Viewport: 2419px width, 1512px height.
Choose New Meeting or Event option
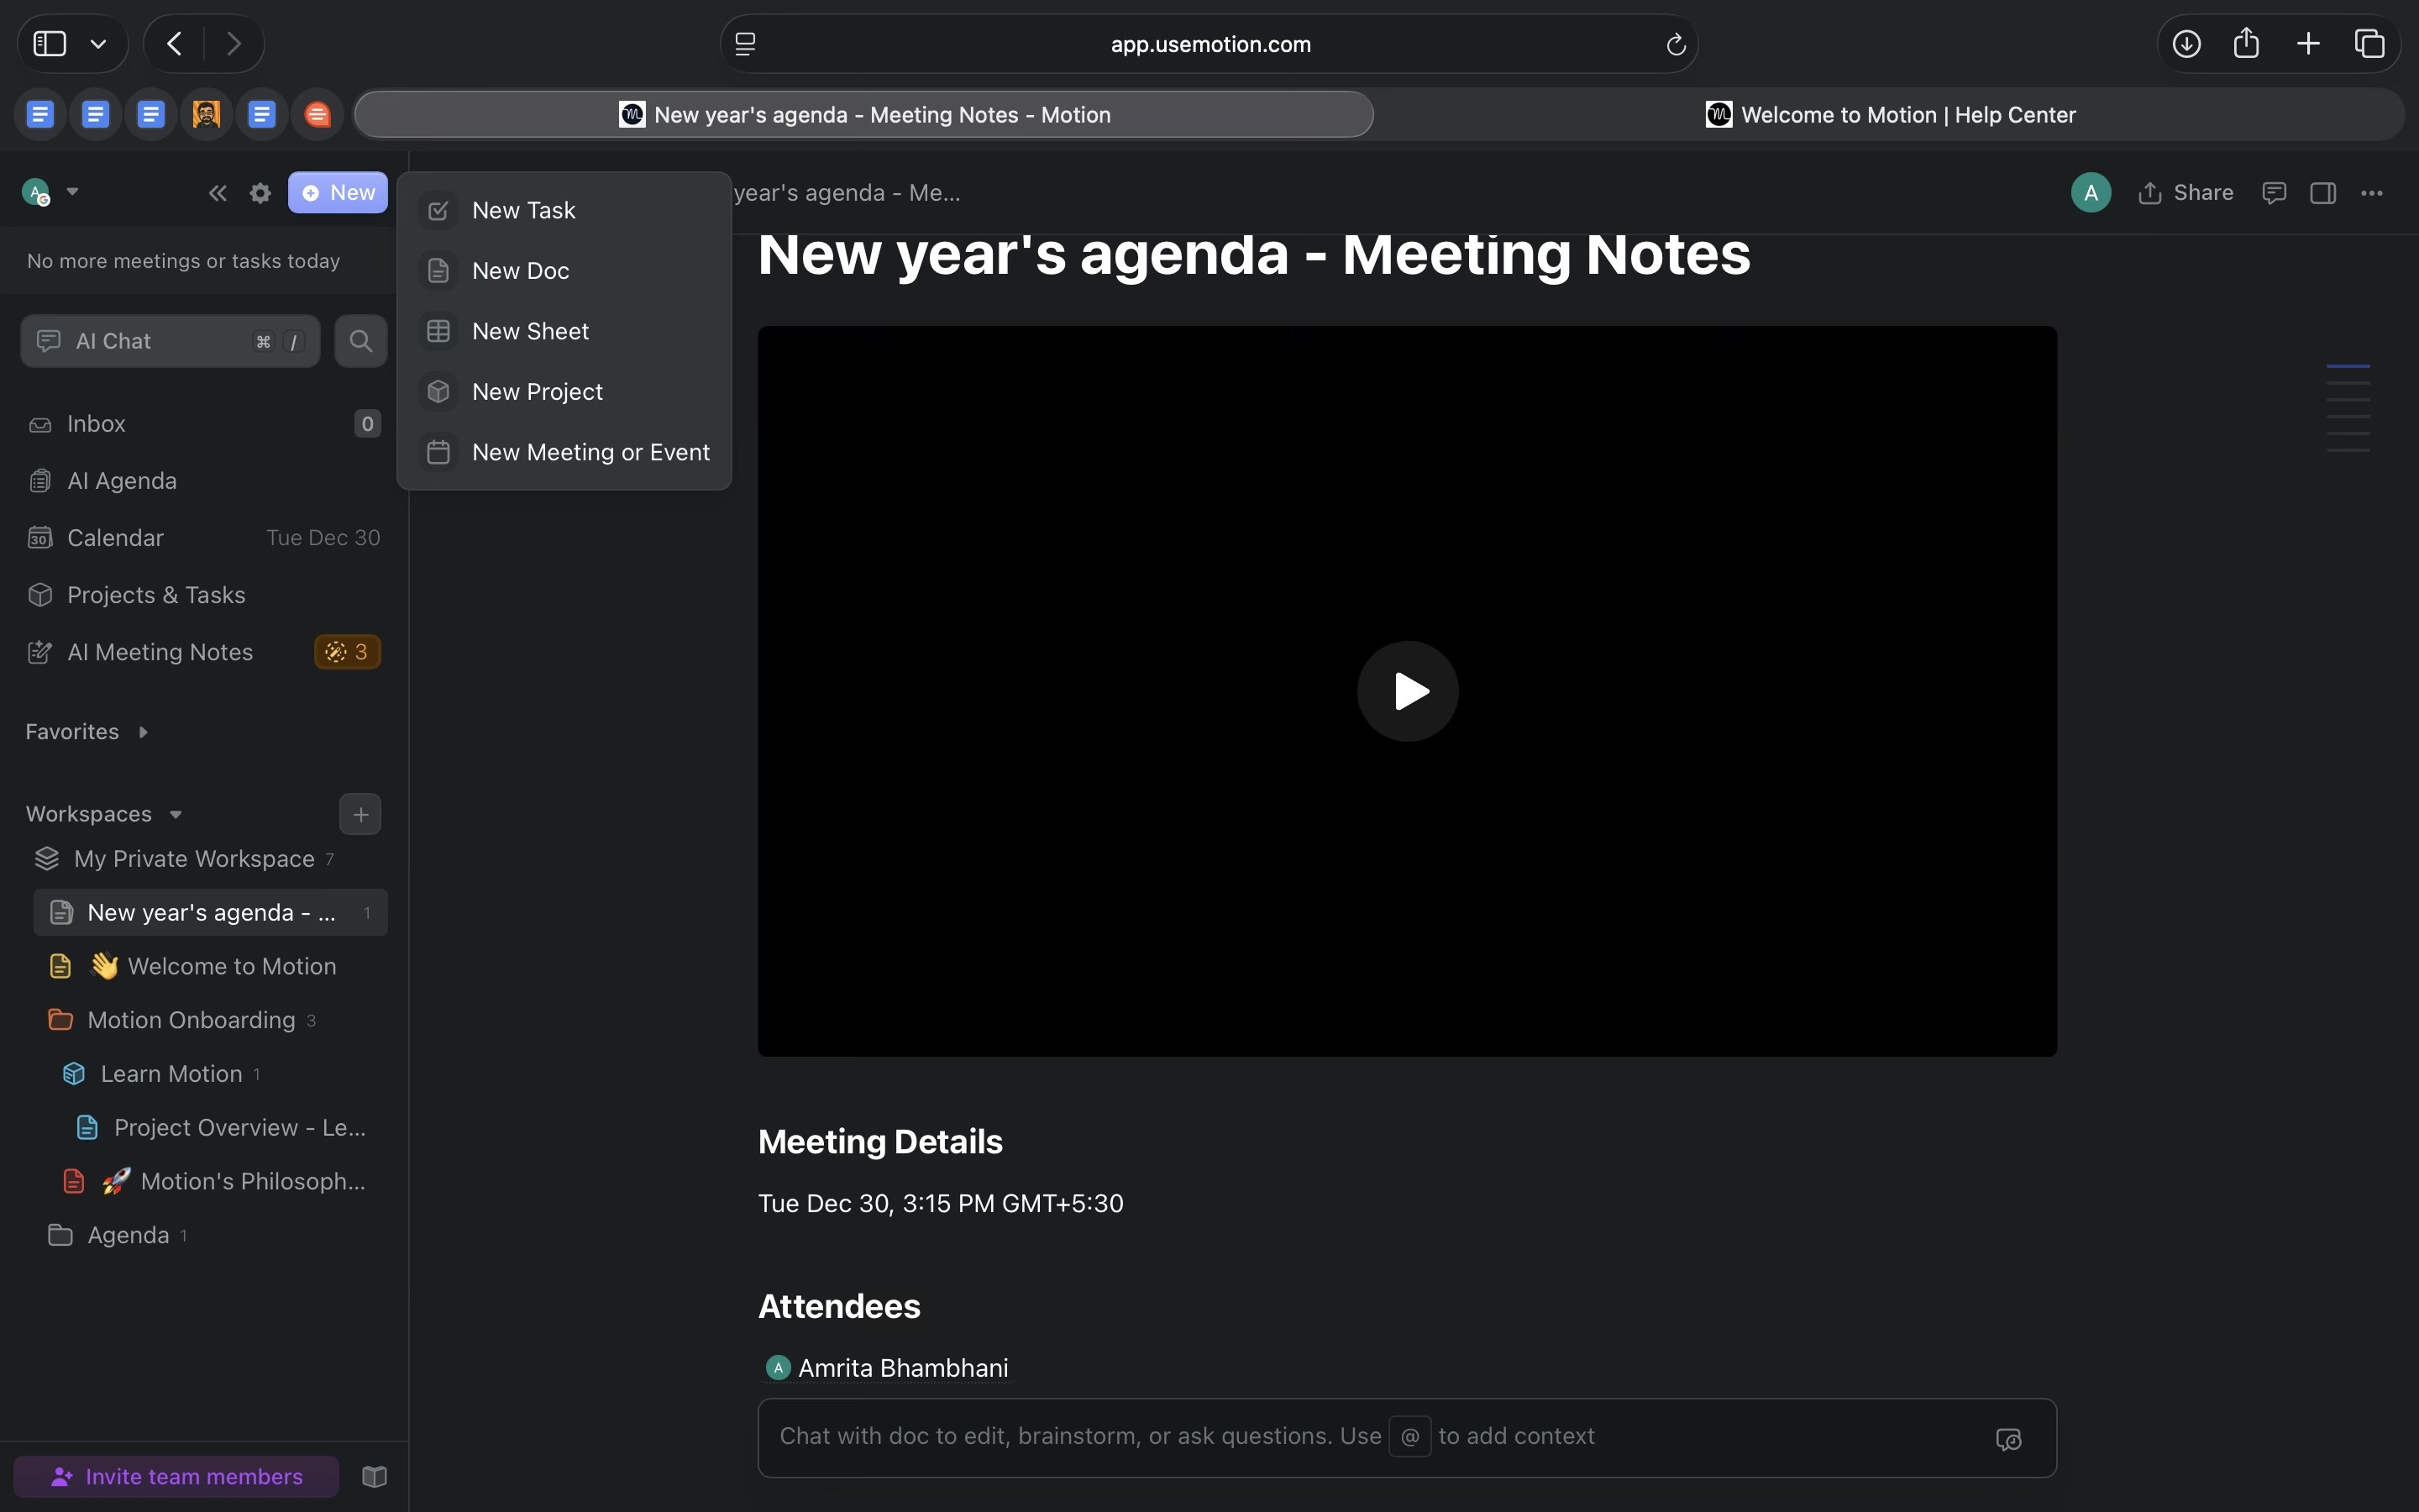click(590, 452)
